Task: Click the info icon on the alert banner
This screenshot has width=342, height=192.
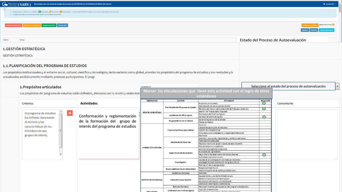Action: click(x=5, y=9)
